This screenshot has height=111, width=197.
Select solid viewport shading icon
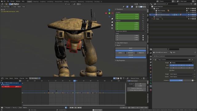141,7
